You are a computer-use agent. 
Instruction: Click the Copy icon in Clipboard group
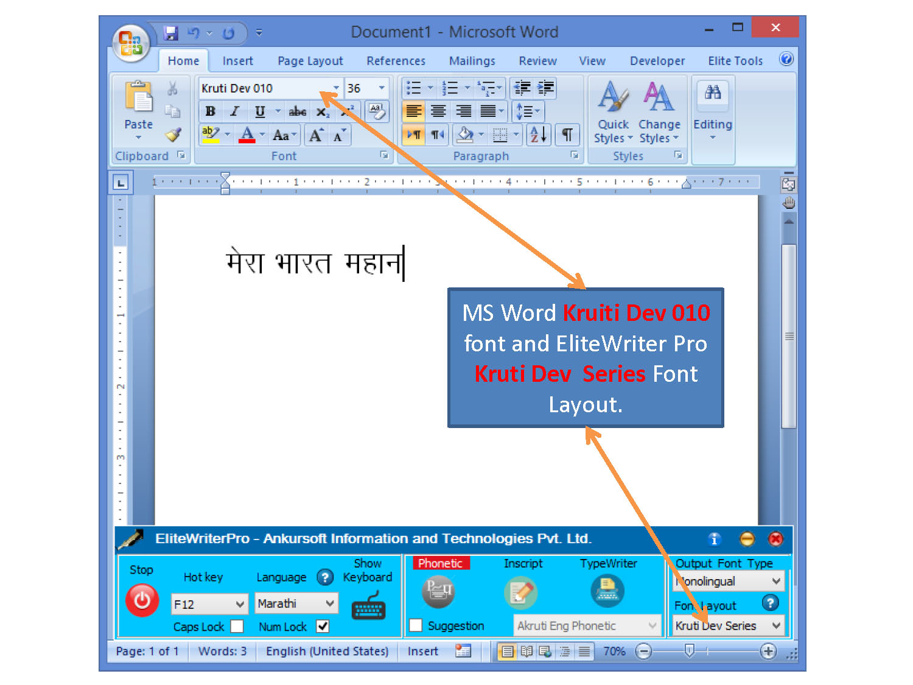pyautogui.click(x=173, y=111)
